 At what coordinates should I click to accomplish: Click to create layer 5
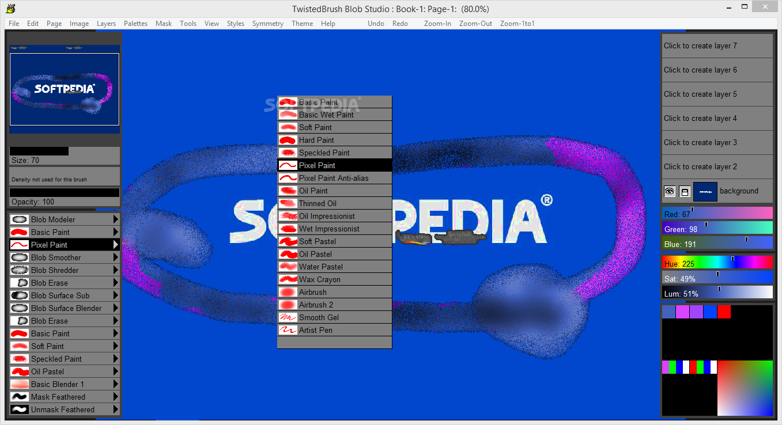[717, 94]
